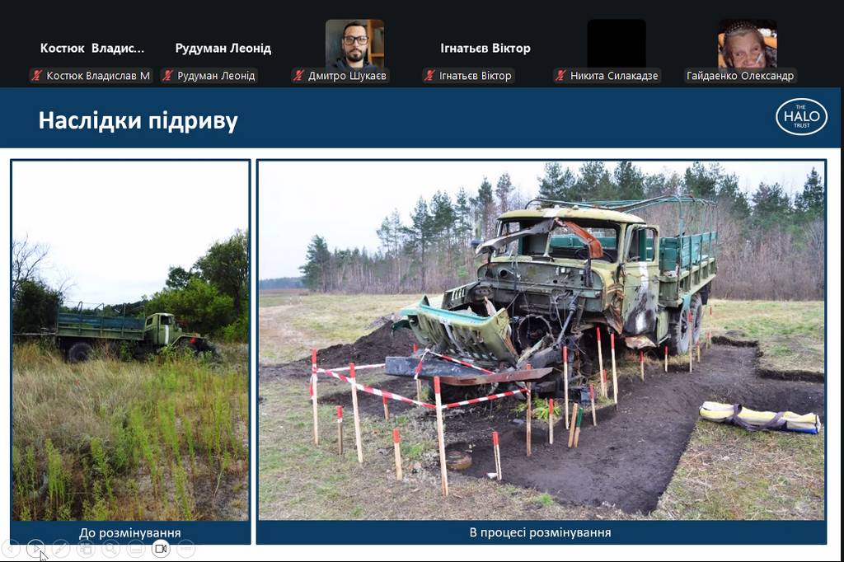Click the HALO Trust logo
The image size is (844, 562).
(x=801, y=117)
